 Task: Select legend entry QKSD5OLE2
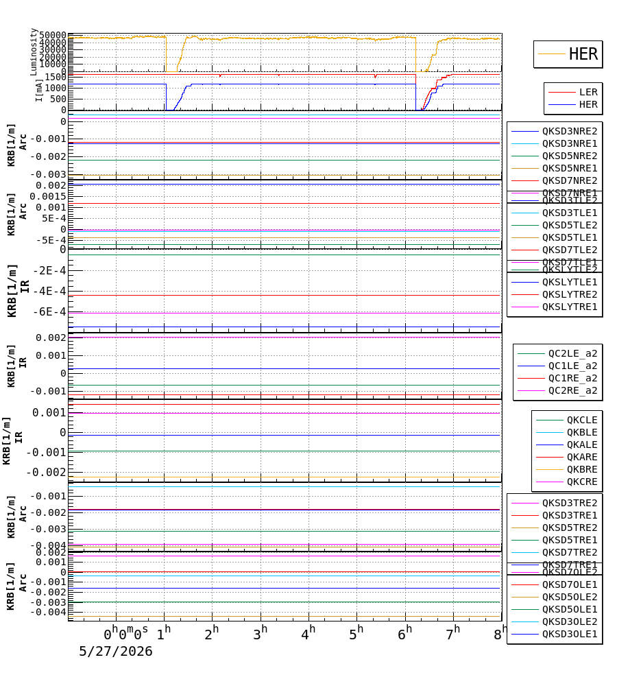[569, 597]
